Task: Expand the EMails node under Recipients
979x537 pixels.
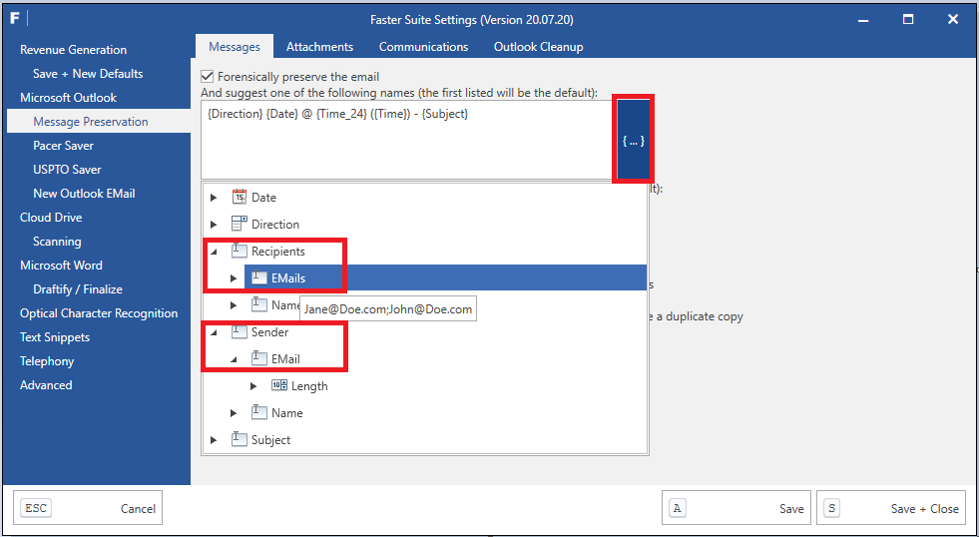Action: pyautogui.click(x=234, y=278)
